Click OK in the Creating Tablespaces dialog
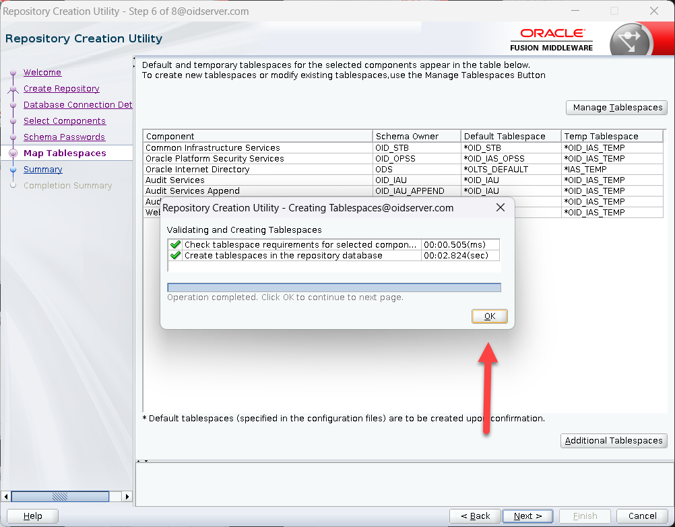 490,316
